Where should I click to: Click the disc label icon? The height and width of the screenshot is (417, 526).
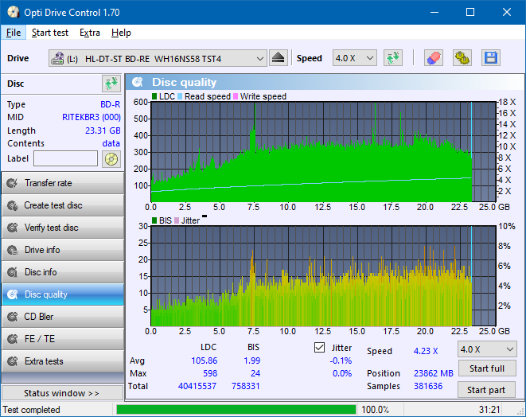[111, 158]
